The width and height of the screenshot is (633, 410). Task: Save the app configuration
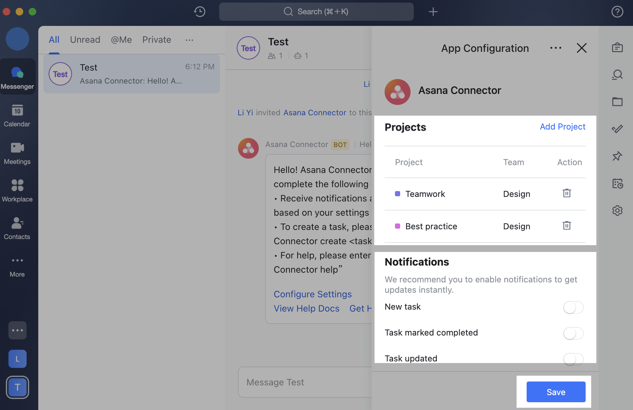tap(556, 392)
